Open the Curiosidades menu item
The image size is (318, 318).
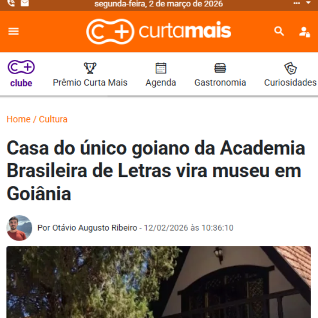pyautogui.click(x=290, y=74)
